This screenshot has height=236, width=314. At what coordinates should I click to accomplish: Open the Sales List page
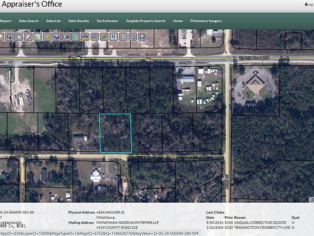coord(53,21)
